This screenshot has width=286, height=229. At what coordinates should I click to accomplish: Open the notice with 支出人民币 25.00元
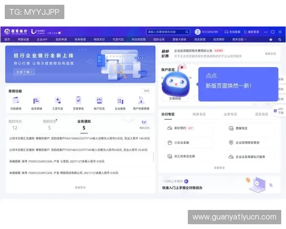79,150
